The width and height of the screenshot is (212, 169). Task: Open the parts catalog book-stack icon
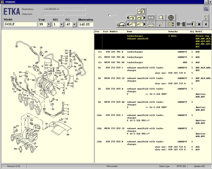[141, 11]
